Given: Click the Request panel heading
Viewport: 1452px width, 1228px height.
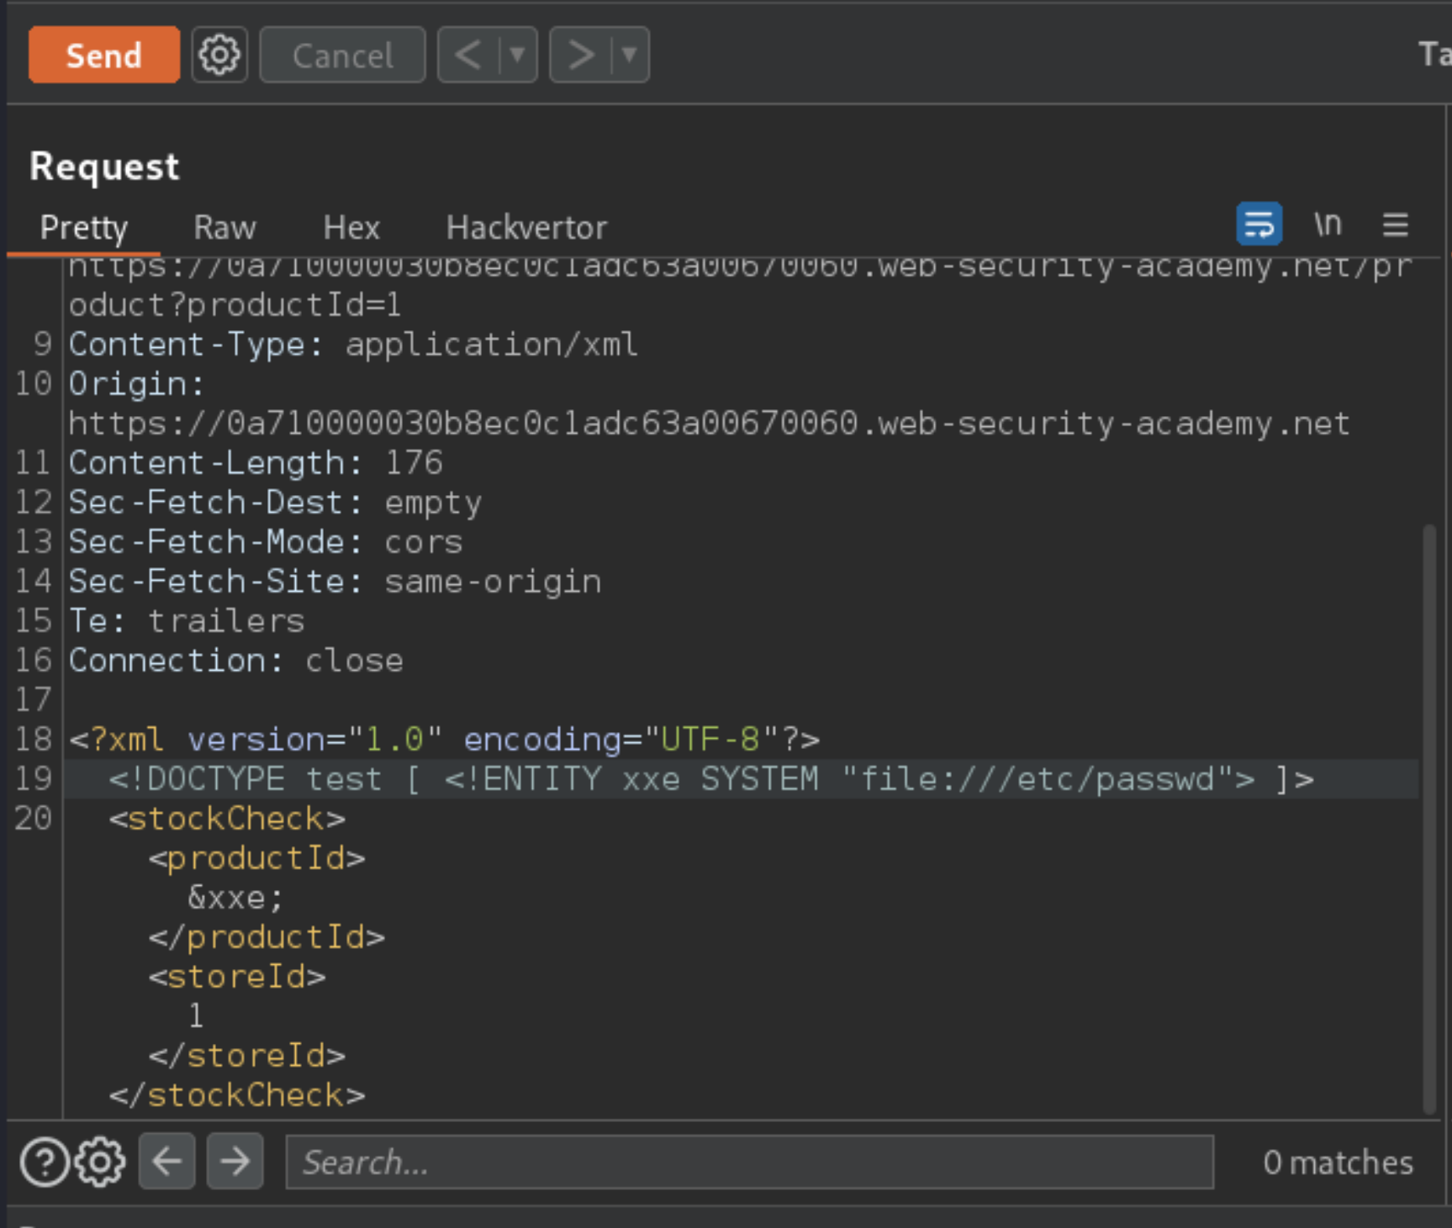Looking at the screenshot, I should click(104, 166).
